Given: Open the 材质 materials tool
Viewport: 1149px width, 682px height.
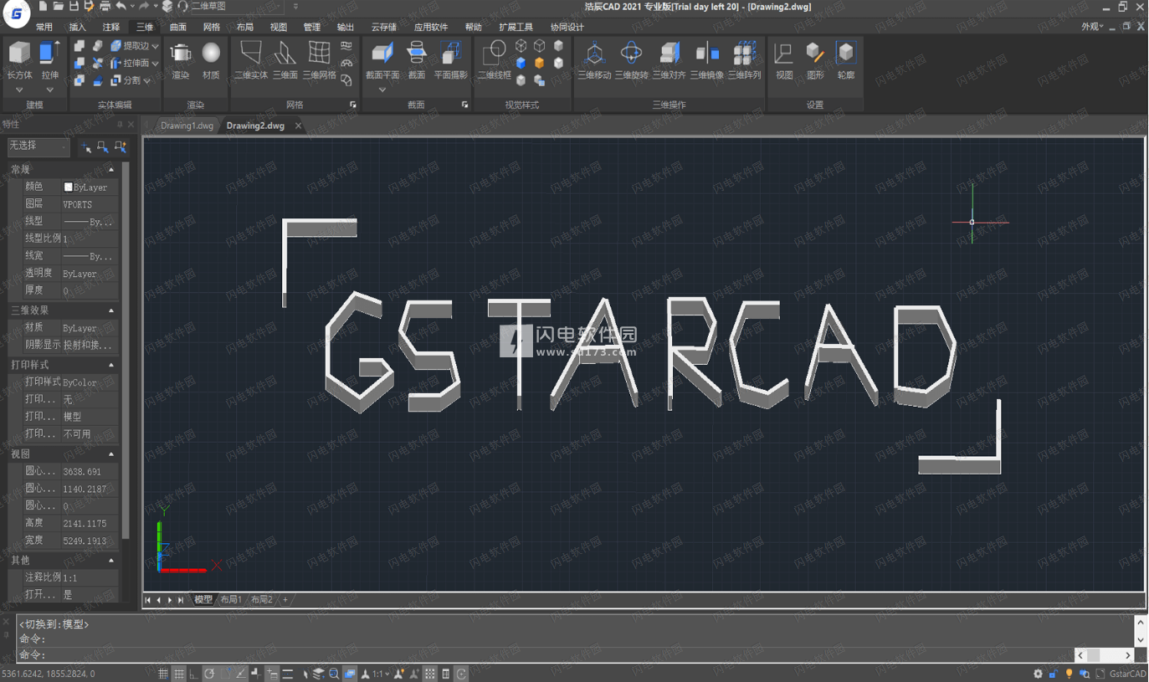Looking at the screenshot, I should [211, 59].
